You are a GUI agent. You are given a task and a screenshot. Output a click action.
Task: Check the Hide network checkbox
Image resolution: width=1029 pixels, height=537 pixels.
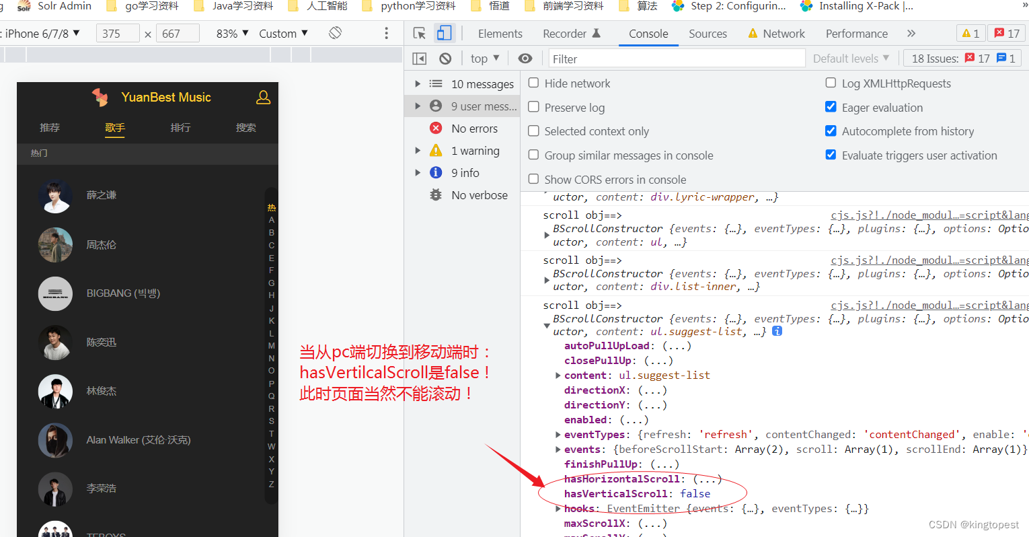(533, 83)
